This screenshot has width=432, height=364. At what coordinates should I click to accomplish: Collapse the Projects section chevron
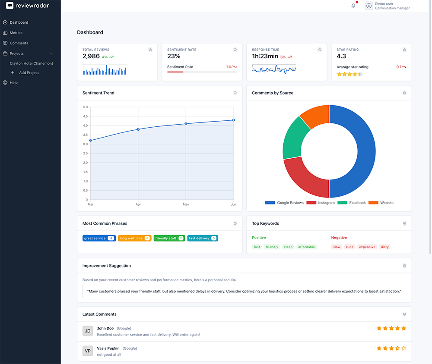pos(51,54)
